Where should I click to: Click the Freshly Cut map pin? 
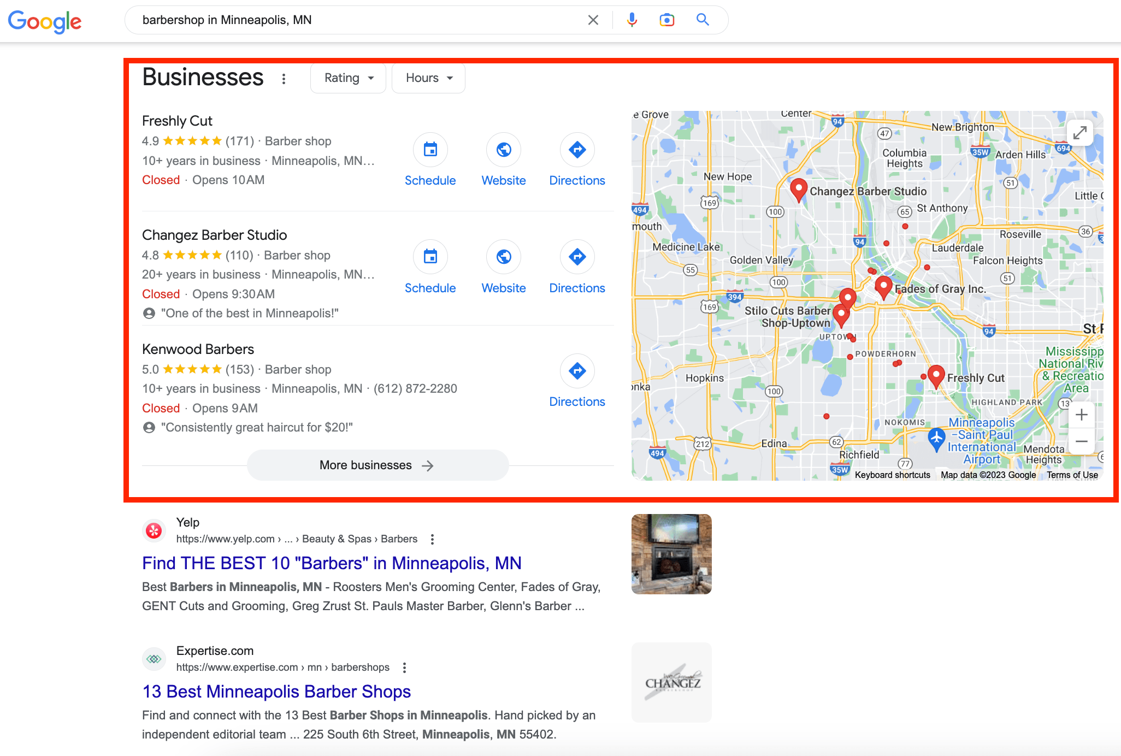tap(936, 376)
